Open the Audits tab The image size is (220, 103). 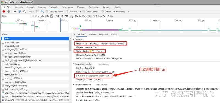click(118, 7)
